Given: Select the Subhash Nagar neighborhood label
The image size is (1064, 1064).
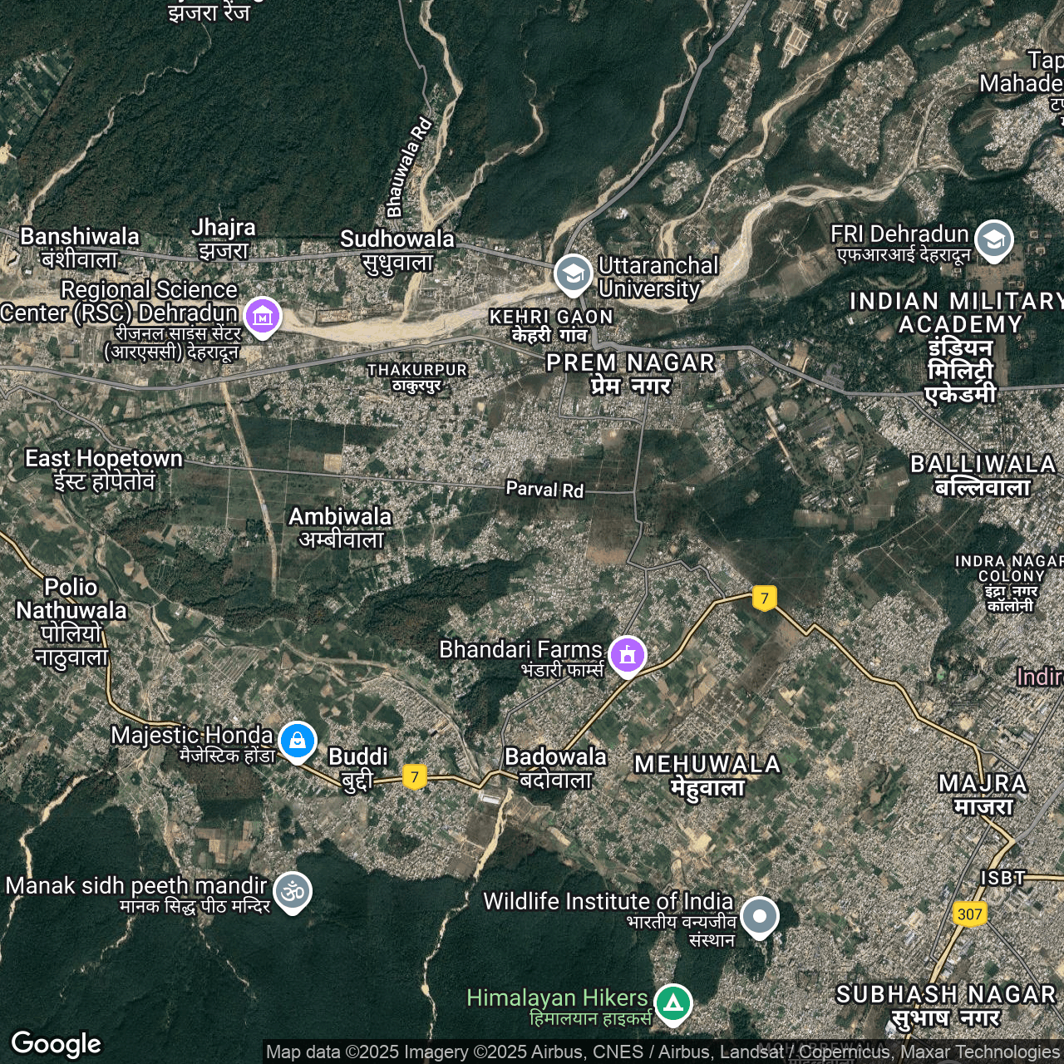Looking at the screenshot, I should pos(945,1005).
